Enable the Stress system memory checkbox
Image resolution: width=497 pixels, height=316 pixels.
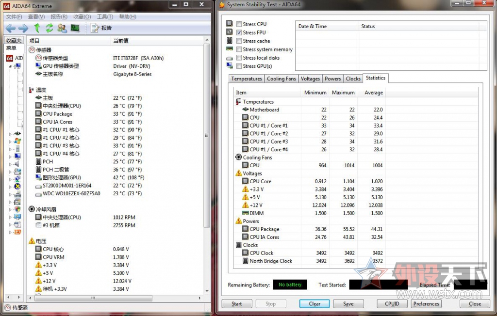tap(239, 49)
